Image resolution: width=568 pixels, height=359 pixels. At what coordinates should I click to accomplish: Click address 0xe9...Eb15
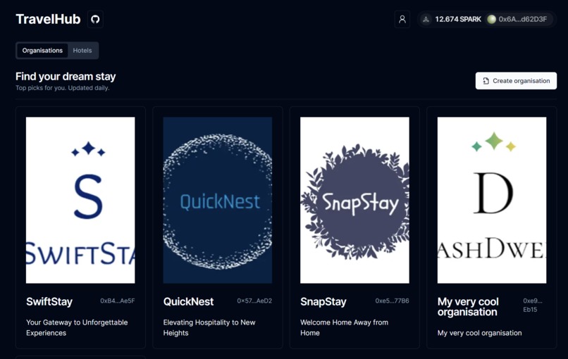pos(533,305)
